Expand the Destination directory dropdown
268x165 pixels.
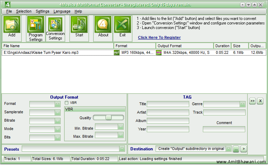pos(228,149)
